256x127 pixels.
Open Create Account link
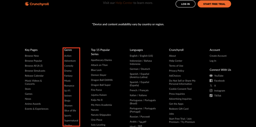(x=218, y=56)
